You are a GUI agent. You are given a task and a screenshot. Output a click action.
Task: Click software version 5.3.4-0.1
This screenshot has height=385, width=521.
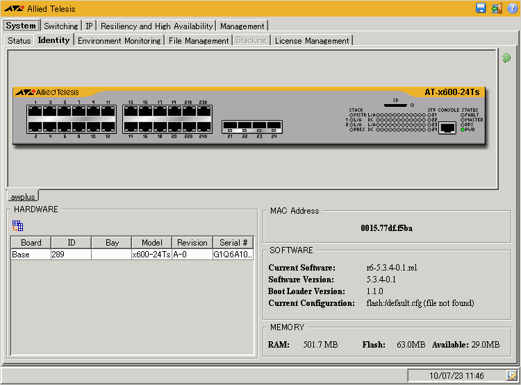pyautogui.click(x=381, y=280)
